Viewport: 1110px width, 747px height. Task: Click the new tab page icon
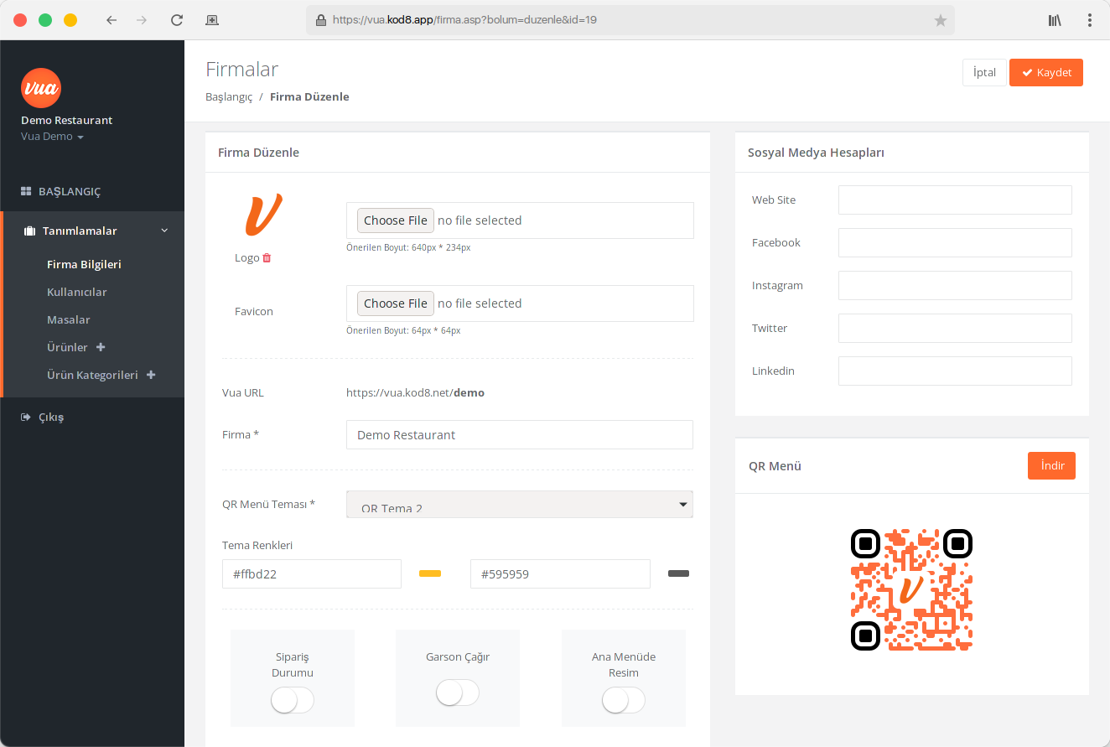(x=212, y=20)
